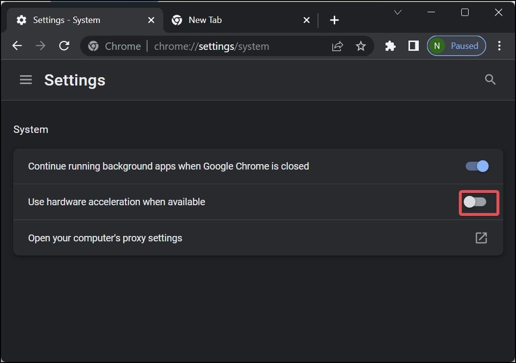Go back to the previous page
This screenshot has height=363, width=516.
(x=17, y=46)
